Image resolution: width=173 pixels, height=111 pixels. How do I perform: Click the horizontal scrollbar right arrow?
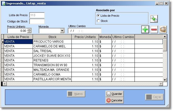(161, 84)
